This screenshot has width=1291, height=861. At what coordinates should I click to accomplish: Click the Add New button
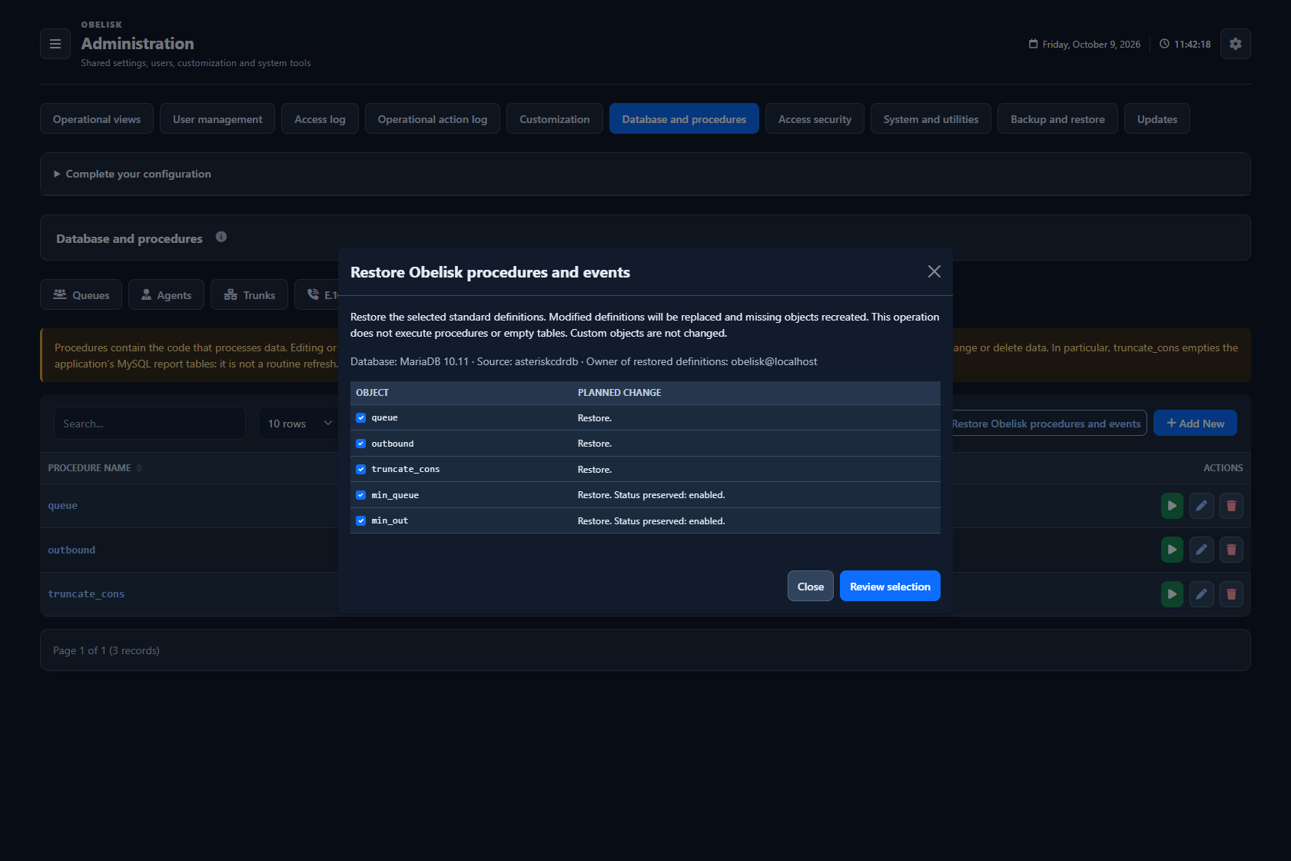click(1195, 423)
